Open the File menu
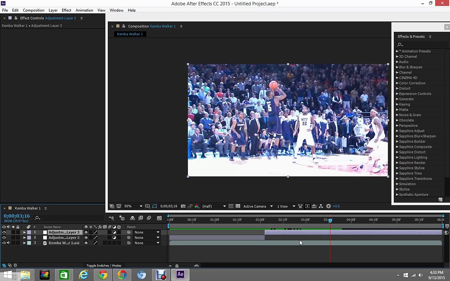 pos(5,10)
